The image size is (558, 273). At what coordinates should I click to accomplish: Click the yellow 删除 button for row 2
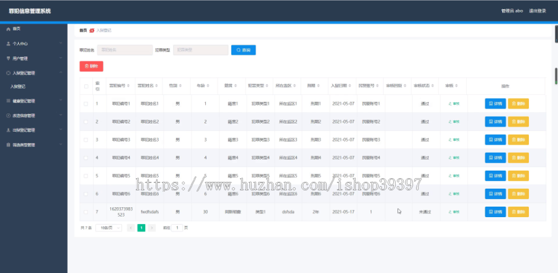tap(518, 122)
